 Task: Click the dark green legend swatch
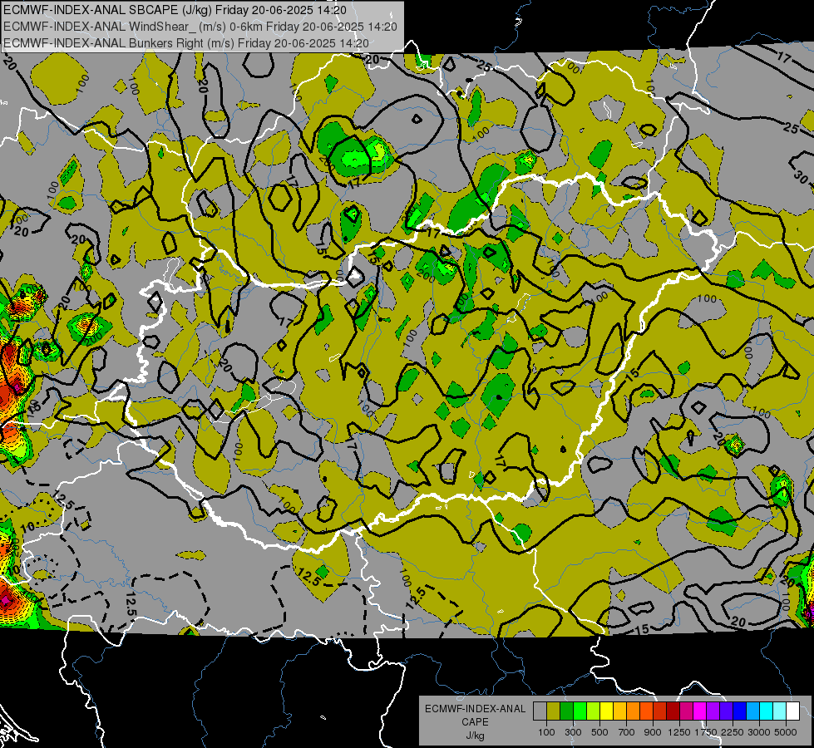566,711
